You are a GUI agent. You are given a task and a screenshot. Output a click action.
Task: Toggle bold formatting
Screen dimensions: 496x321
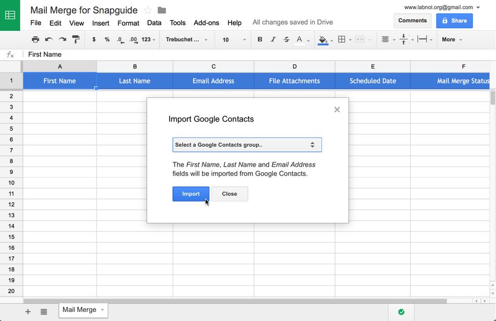(x=260, y=39)
